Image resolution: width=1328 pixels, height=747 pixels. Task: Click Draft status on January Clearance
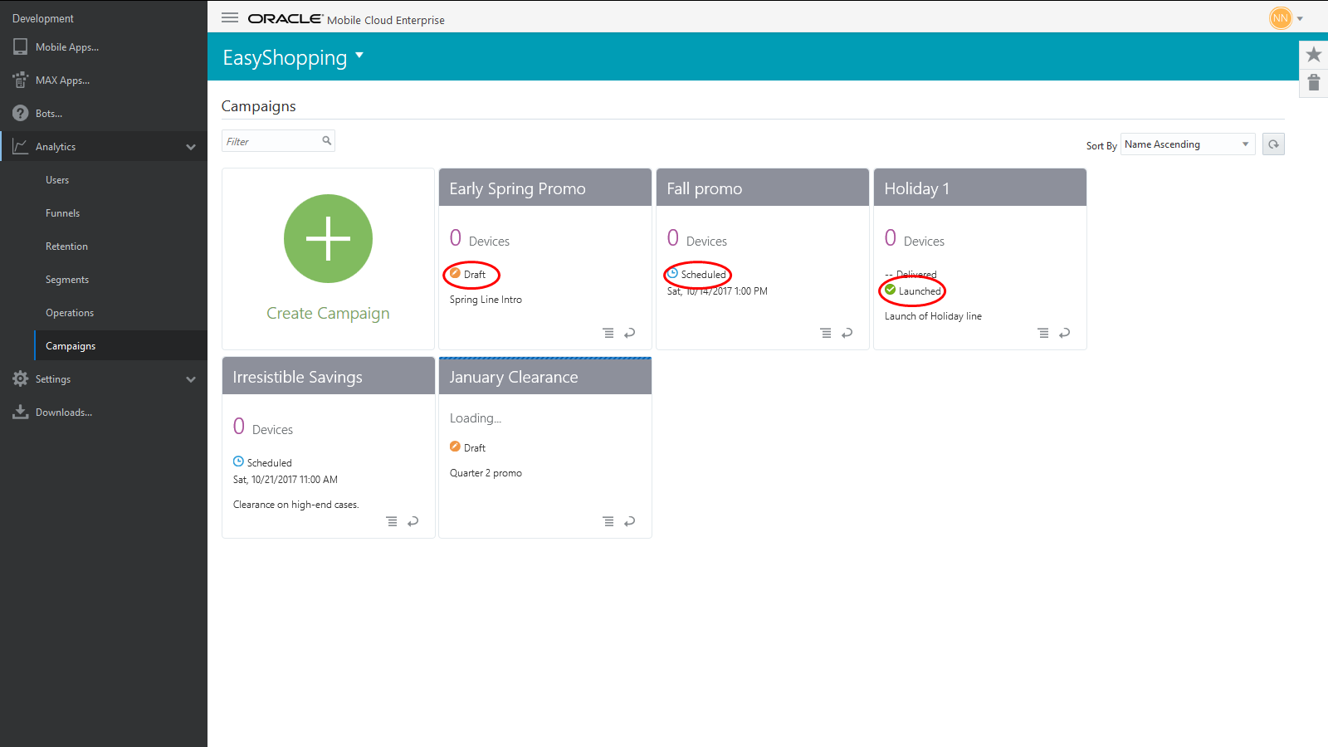(x=468, y=447)
